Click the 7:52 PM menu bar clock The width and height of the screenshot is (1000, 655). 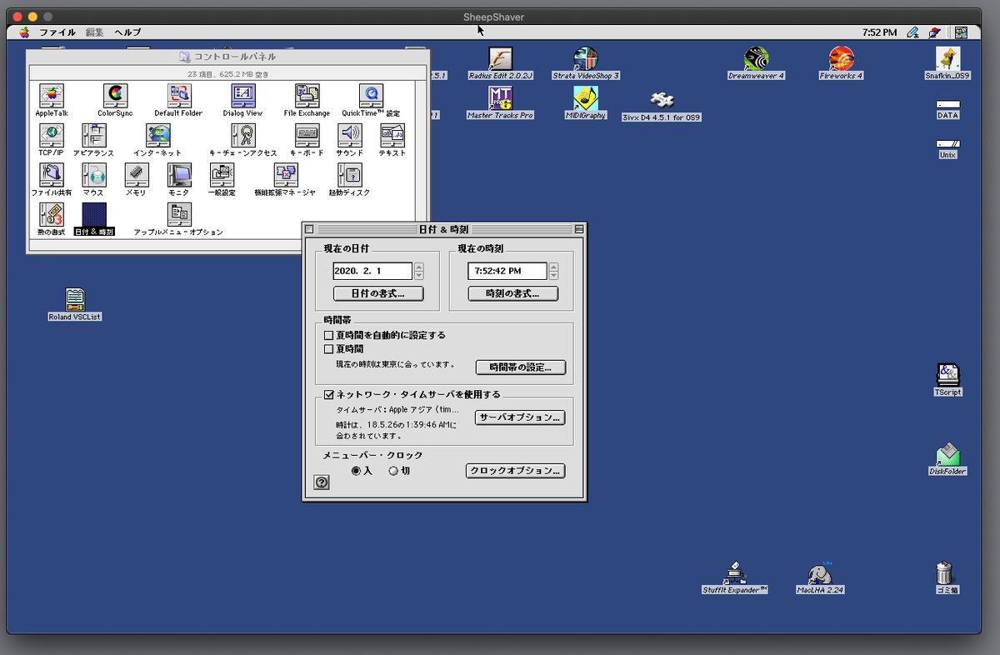[x=880, y=32]
